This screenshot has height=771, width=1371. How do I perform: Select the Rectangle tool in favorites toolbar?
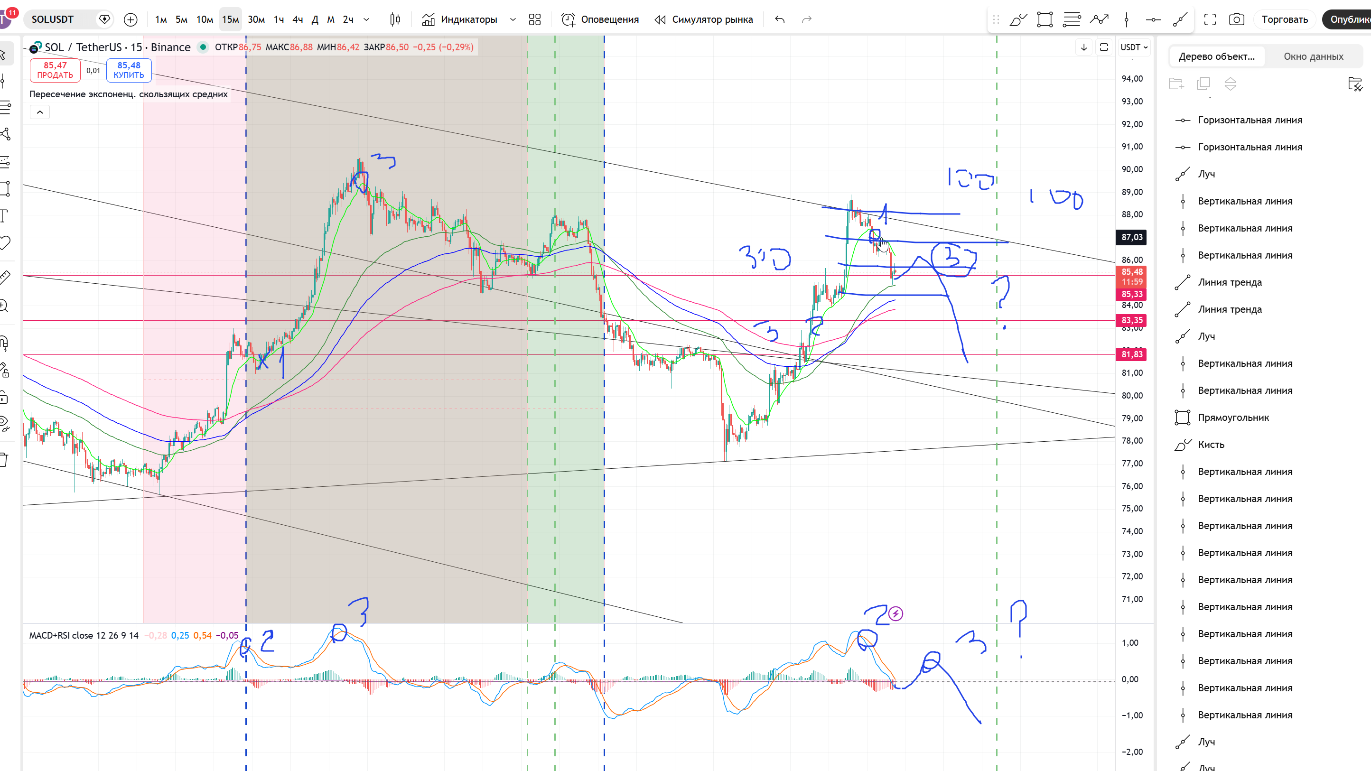(1045, 19)
